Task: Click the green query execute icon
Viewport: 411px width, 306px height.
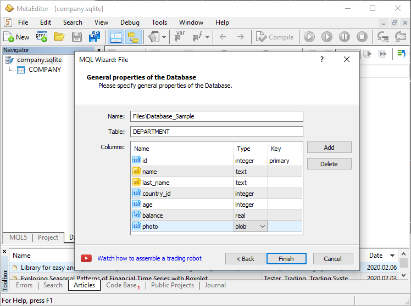Action: click(401, 54)
